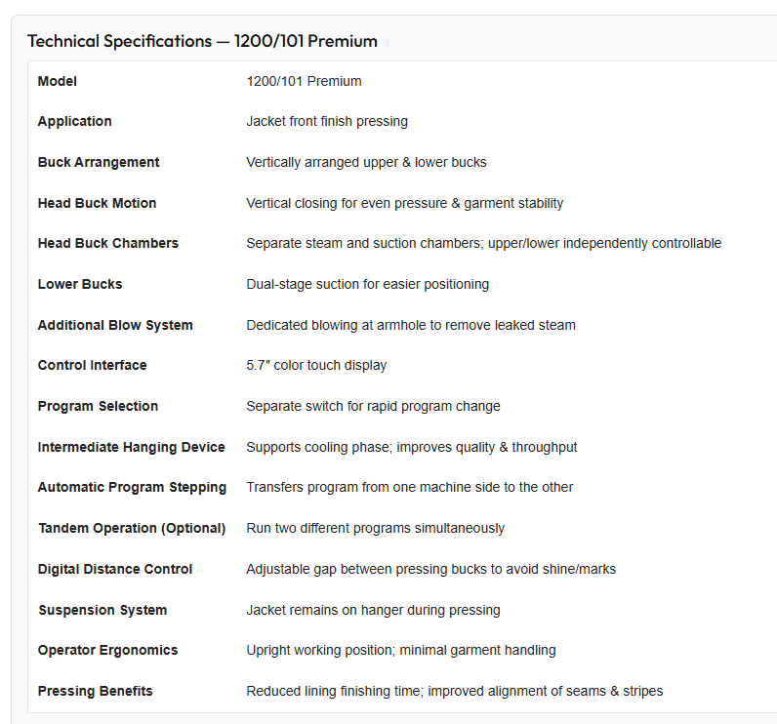
Task: Select the Application label
Action: [x=75, y=121]
